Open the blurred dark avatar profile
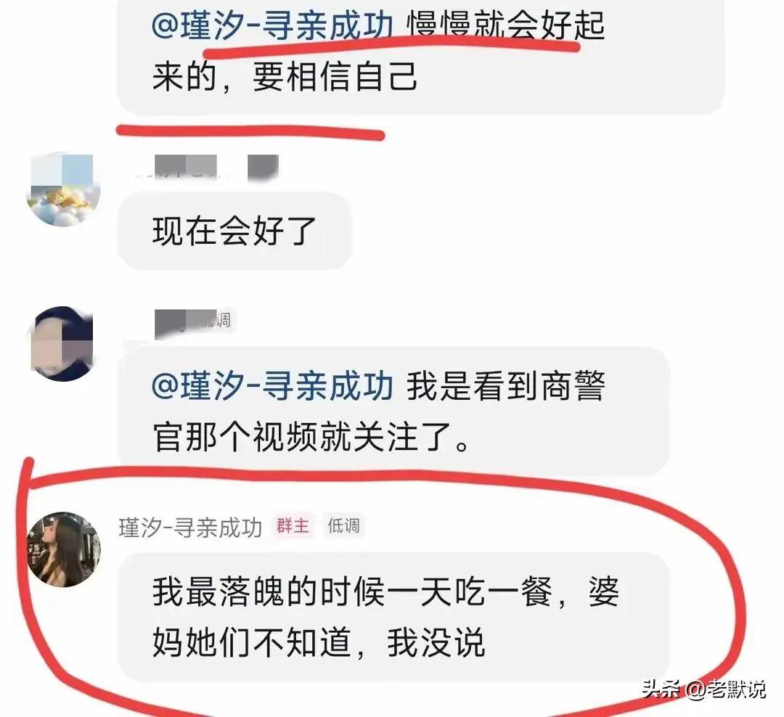 (63, 344)
